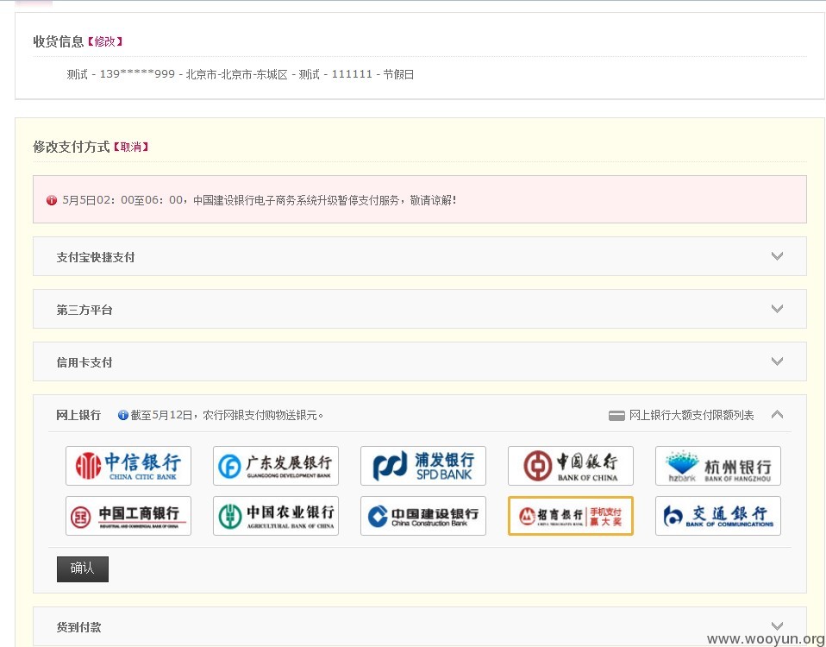826x647 pixels.
Task: Click the red warning icon in notice
Action: tap(52, 200)
